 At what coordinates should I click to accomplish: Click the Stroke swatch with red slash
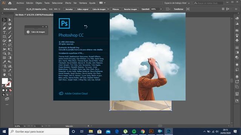tap(8, 84)
